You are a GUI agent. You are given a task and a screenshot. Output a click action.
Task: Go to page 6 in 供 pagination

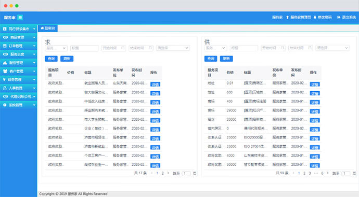coord(322,173)
